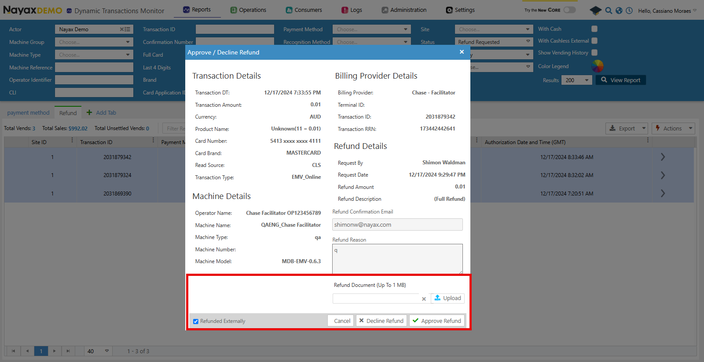Go to the last page of results
Screen dimensions: 704x362
click(x=68, y=351)
